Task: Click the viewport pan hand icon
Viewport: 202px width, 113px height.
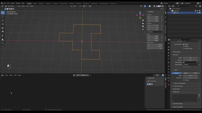Action: [143, 24]
